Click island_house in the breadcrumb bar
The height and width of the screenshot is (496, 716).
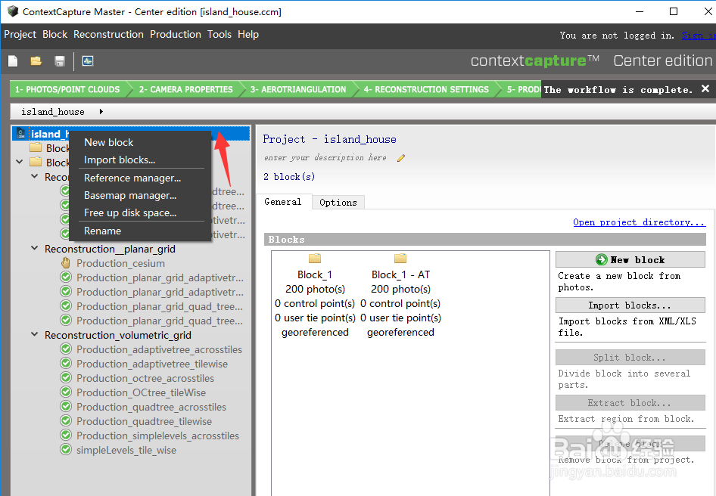[x=52, y=112]
